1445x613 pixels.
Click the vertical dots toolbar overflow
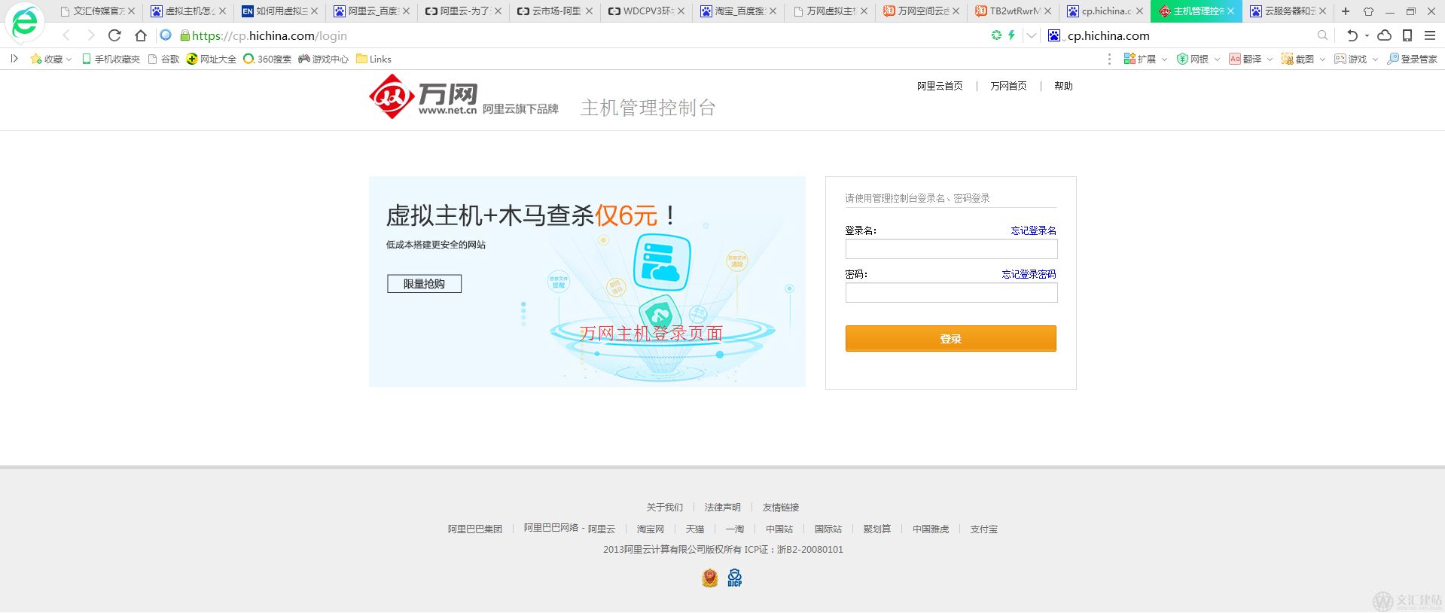(1109, 59)
